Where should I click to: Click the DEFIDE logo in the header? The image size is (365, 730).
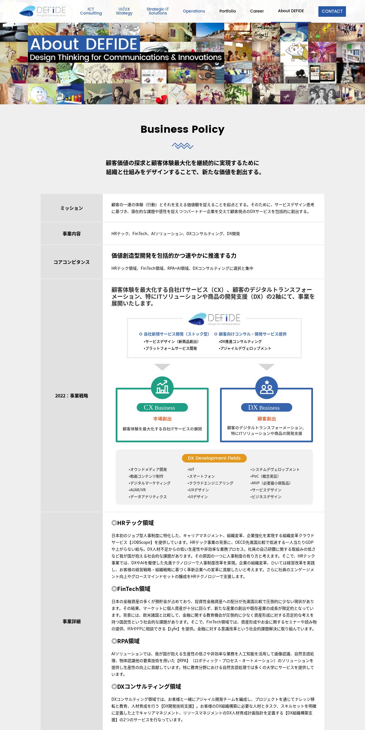tap(43, 11)
